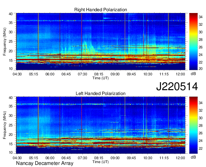Click the dB unit label beside Right Handed colorbar

[x=193, y=74]
